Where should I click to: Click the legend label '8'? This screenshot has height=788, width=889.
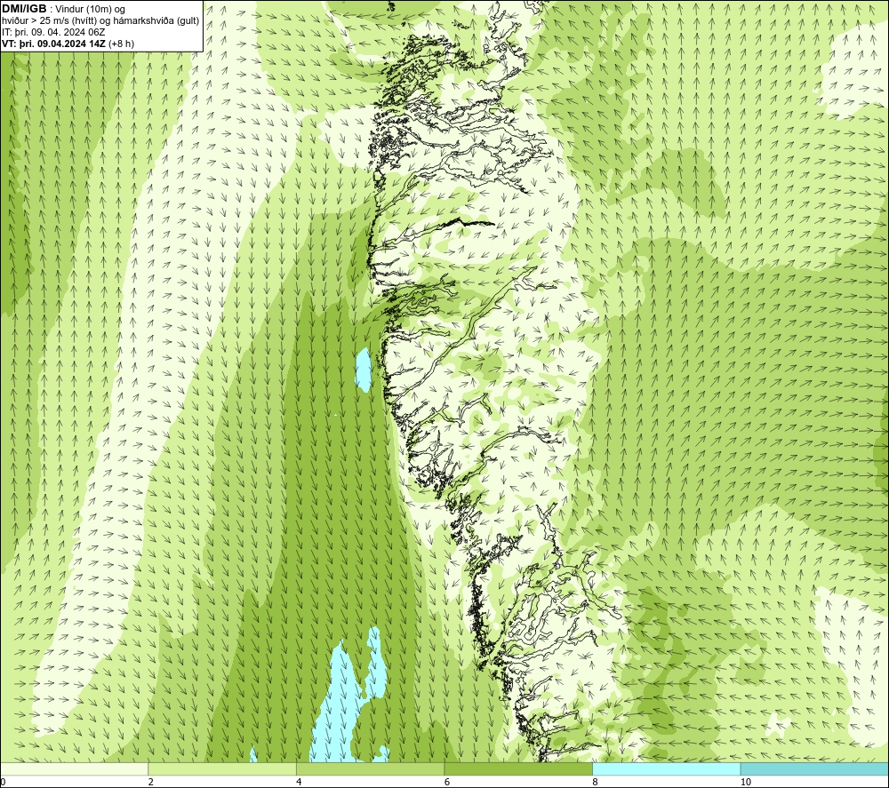tap(595, 782)
